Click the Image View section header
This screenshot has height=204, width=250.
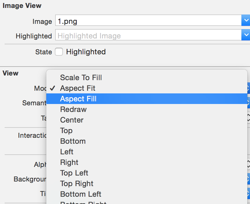click(x=22, y=5)
